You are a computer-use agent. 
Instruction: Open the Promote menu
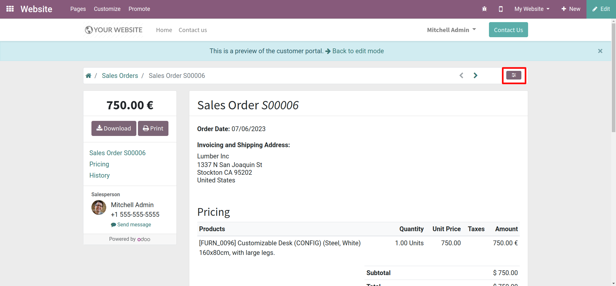tap(139, 9)
